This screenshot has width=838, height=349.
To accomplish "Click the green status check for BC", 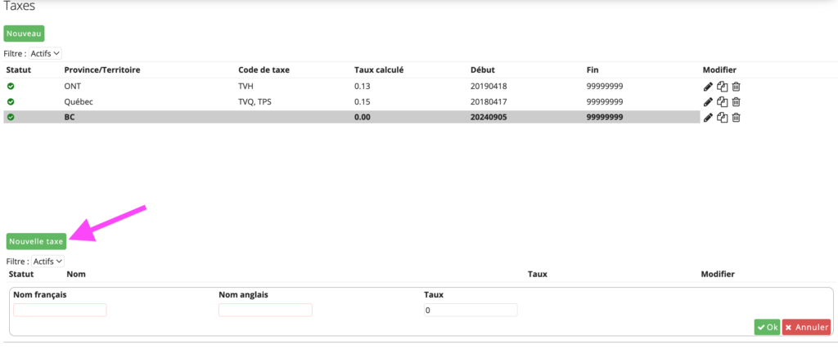I will (11, 117).
